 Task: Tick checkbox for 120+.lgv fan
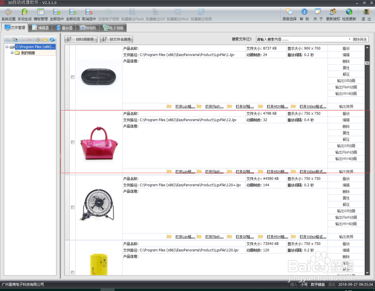click(73, 207)
